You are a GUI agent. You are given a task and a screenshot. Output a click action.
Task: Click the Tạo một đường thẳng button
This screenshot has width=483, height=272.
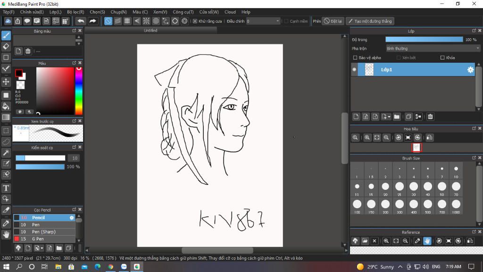pyautogui.click(x=370, y=21)
